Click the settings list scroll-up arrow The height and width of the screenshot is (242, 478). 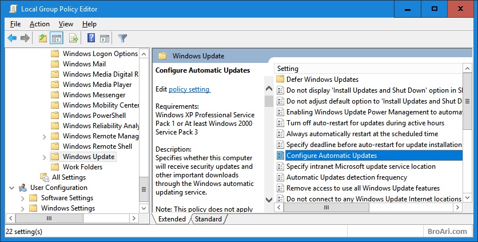[x=467, y=68]
